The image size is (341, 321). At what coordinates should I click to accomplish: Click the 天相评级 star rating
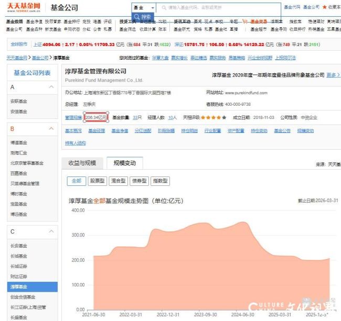point(214,117)
